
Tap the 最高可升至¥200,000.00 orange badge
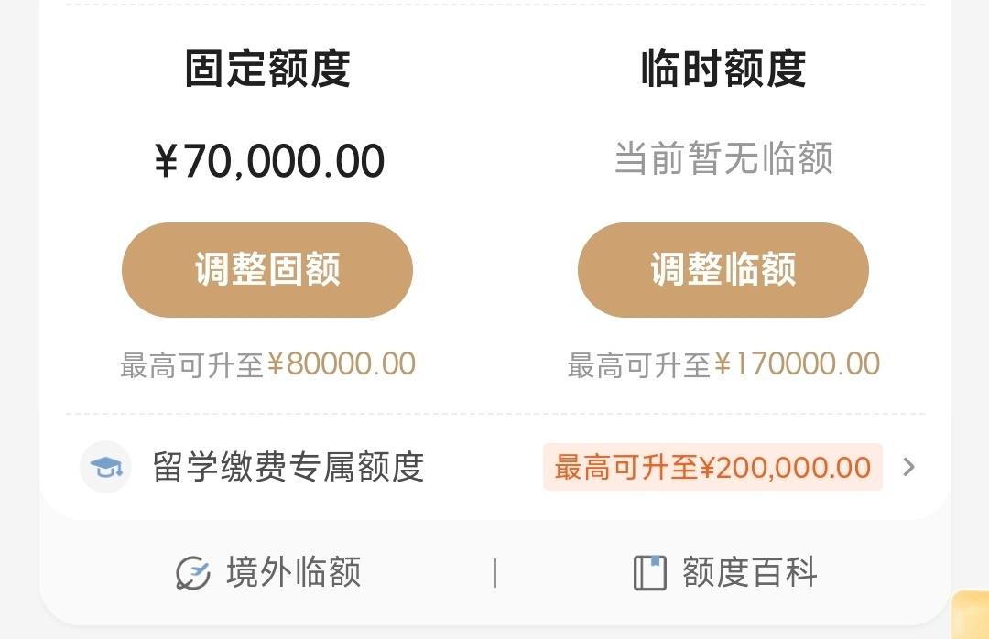point(712,468)
